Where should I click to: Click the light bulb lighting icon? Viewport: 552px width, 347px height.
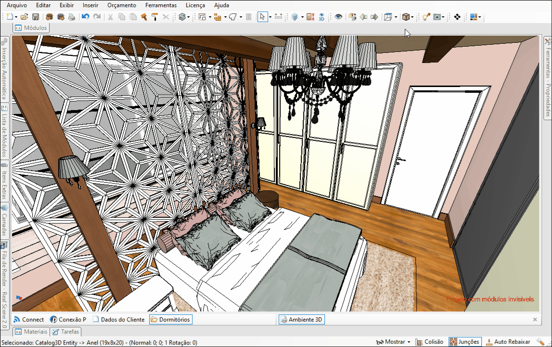coord(426,17)
